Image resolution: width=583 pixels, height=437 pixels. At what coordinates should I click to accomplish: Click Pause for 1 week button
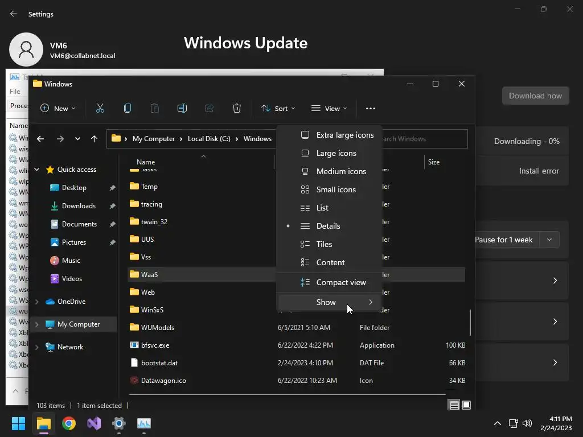pos(507,240)
